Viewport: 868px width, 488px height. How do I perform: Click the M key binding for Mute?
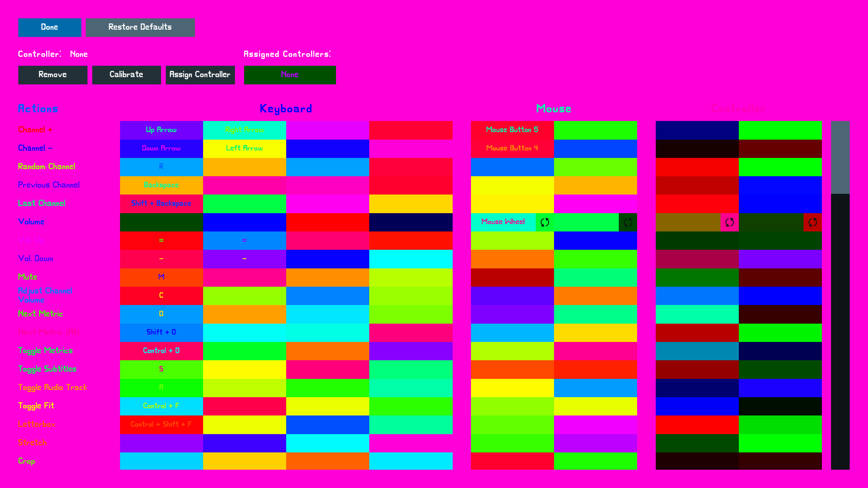(161, 277)
